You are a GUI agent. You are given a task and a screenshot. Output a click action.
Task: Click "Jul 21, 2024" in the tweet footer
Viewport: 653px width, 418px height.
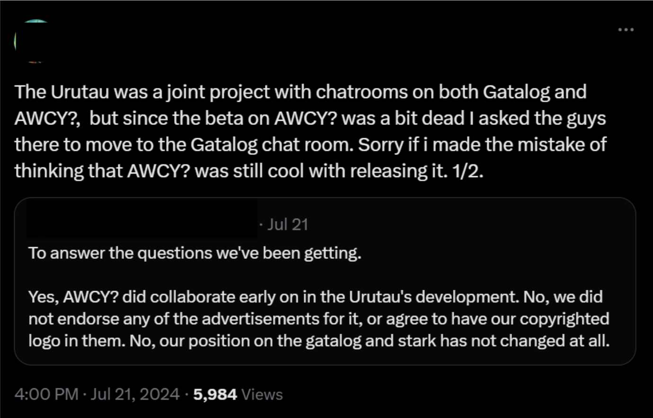tap(135, 394)
